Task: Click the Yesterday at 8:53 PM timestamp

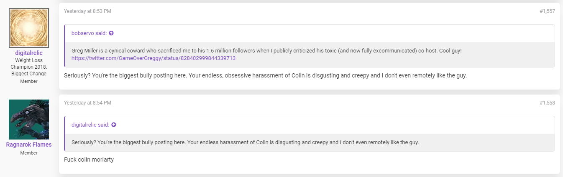Action: [x=87, y=11]
